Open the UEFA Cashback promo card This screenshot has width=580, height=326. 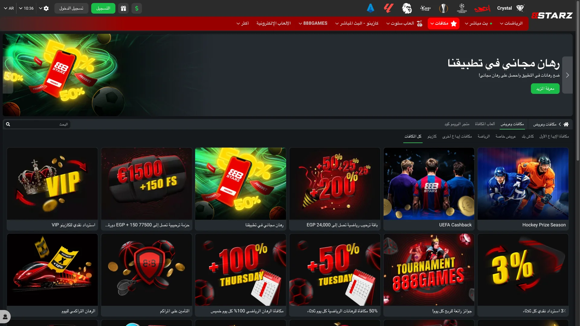pos(429,189)
